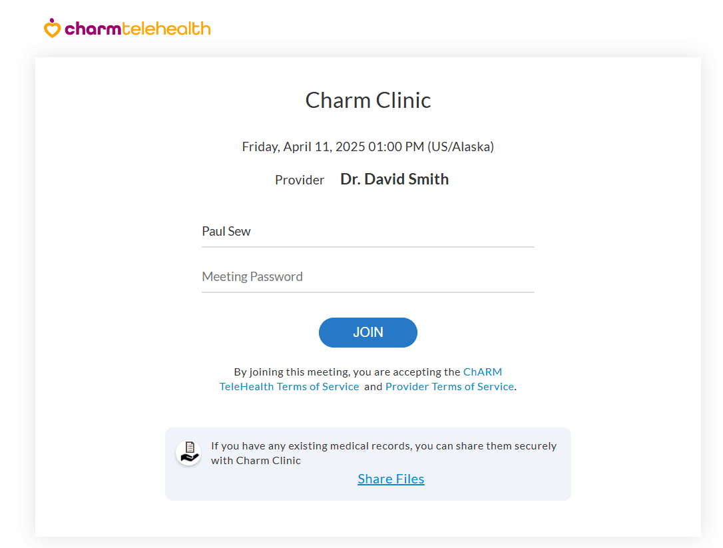Select the Paul Sew name field
The width and height of the screenshot is (723, 548).
(368, 231)
